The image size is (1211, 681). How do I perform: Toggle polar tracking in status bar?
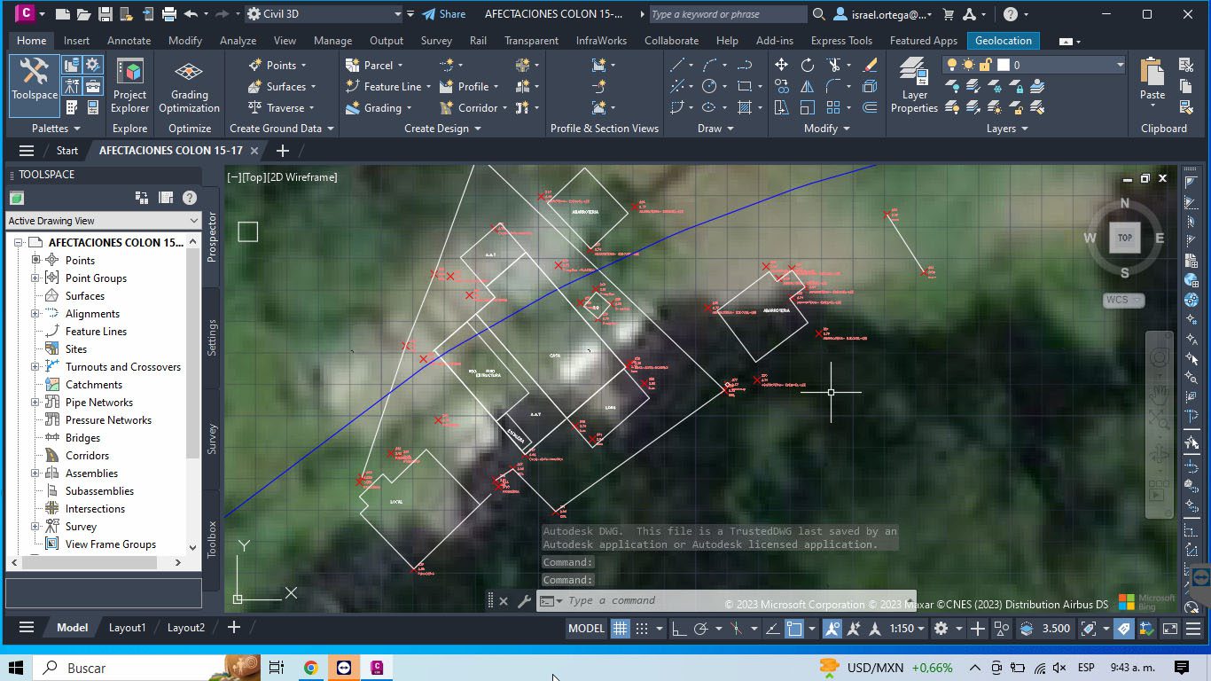tap(700, 629)
